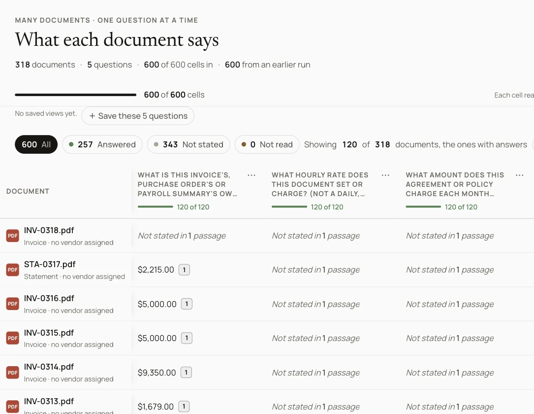Open citation badge for INV-0316 $5,000.00
The height and width of the screenshot is (414, 534).
tap(187, 304)
